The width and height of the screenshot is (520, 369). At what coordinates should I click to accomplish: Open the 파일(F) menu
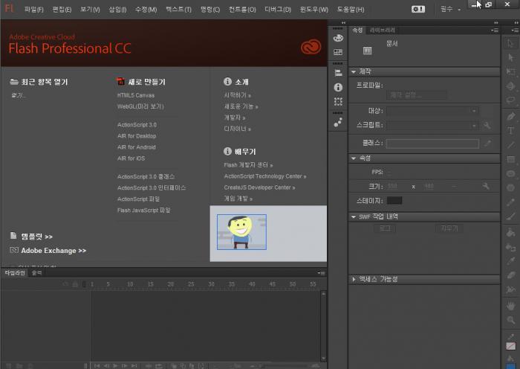(x=33, y=10)
